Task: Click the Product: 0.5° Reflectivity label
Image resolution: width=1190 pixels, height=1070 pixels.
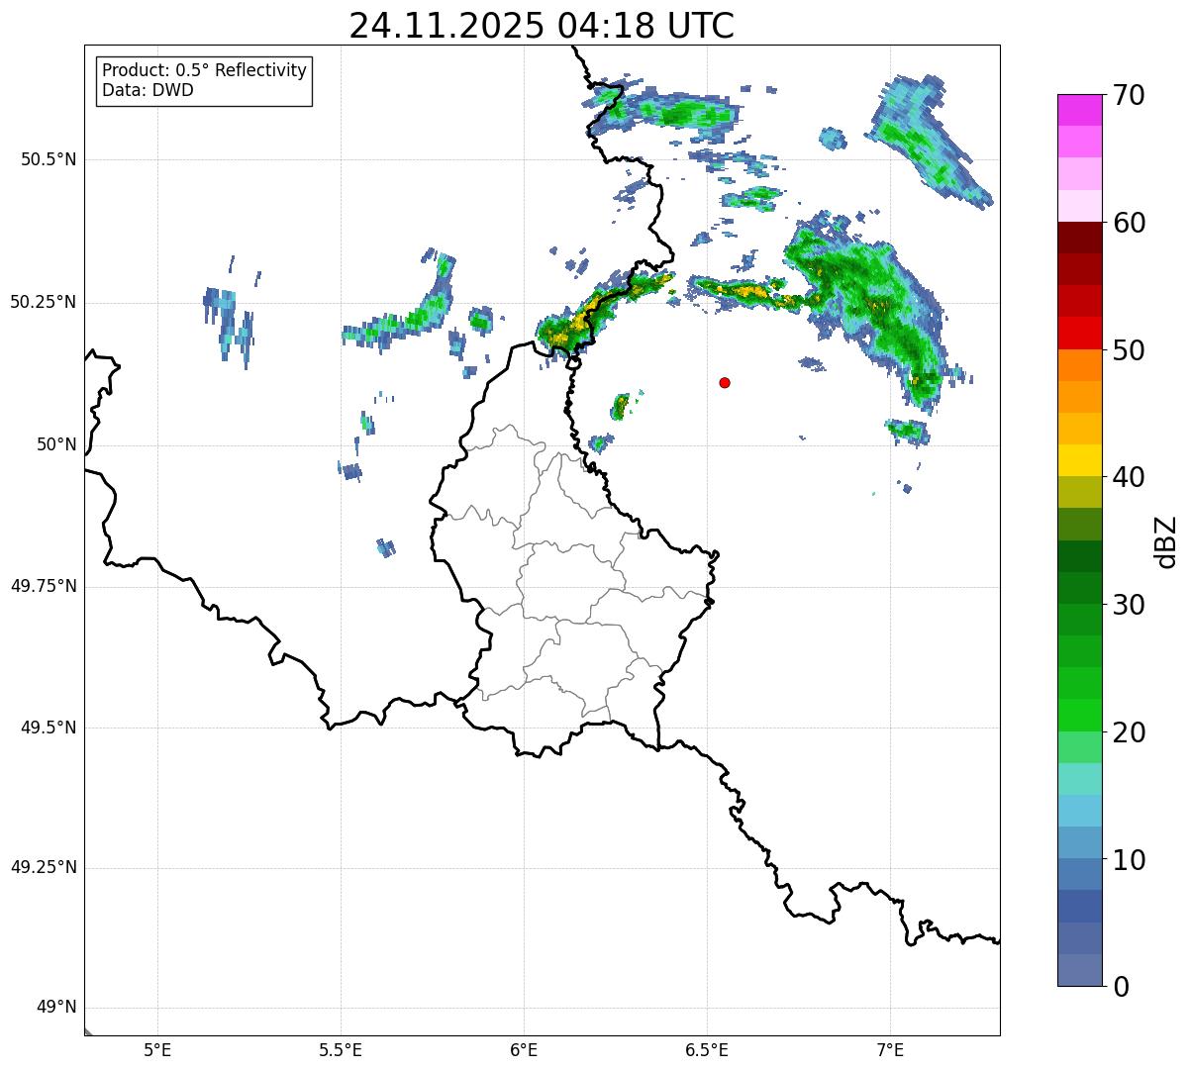Action: [205, 70]
